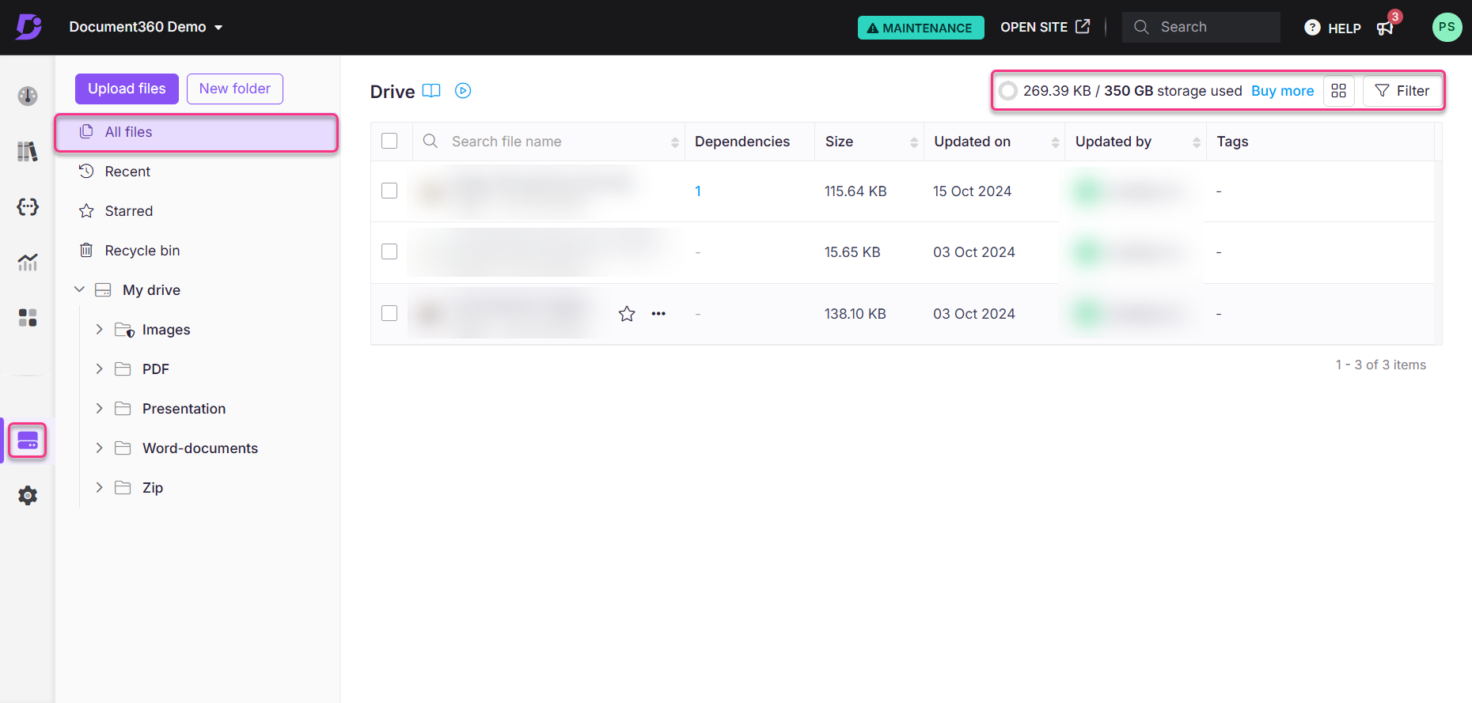This screenshot has height=703, width=1472.
Task: Open the Drive help article book icon
Action: 431,91
